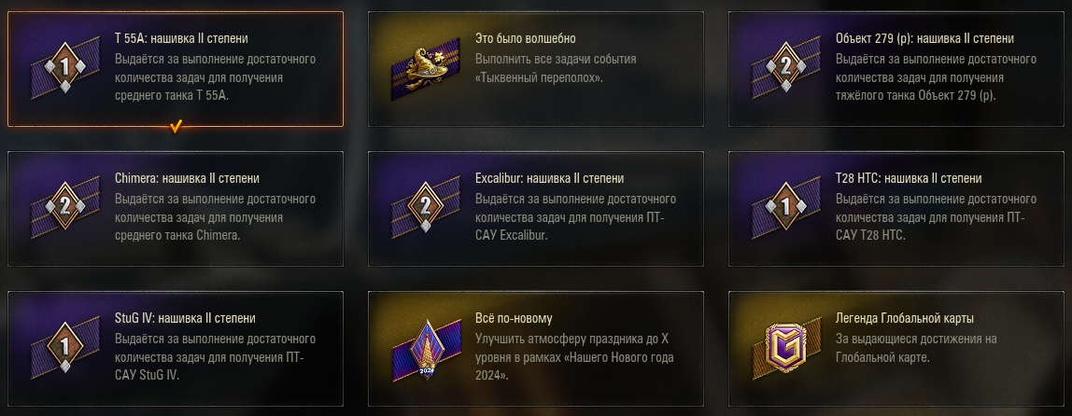The height and width of the screenshot is (416, 1072).
Task: Click the Объект 279 (р) stripe badge icon
Action: click(785, 67)
